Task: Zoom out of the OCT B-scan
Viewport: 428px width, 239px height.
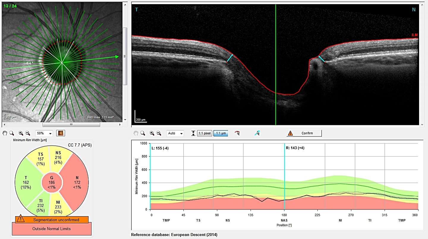Action: 158,133
